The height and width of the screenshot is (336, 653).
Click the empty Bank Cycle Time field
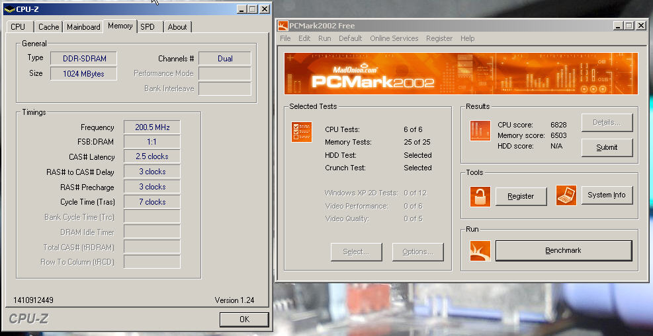point(152,217)
